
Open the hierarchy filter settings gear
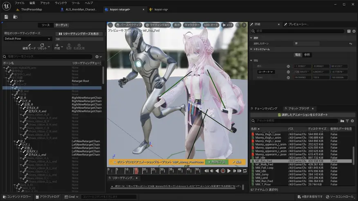point(97,57)
